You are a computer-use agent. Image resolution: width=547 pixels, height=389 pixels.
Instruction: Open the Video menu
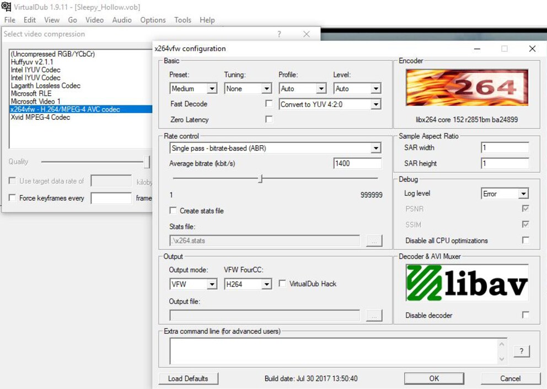94,20
